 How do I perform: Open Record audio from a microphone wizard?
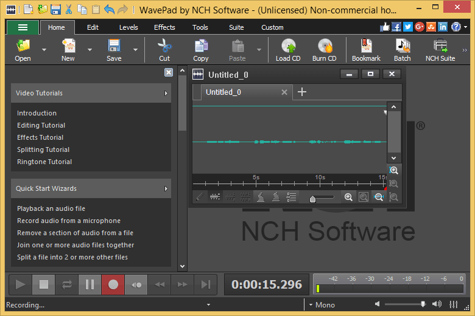[69, 221]
